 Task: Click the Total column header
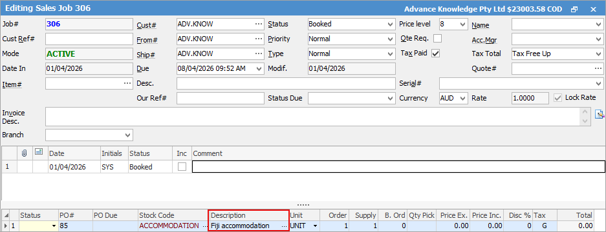576,215
